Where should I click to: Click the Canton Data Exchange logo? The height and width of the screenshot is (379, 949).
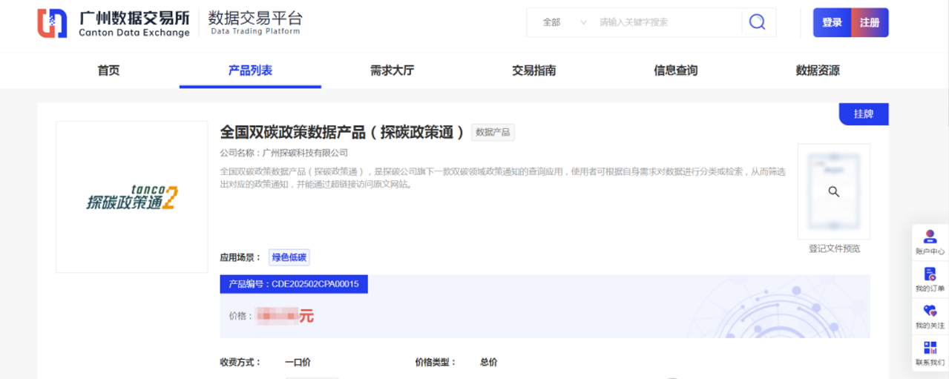[x=114, y=23]
